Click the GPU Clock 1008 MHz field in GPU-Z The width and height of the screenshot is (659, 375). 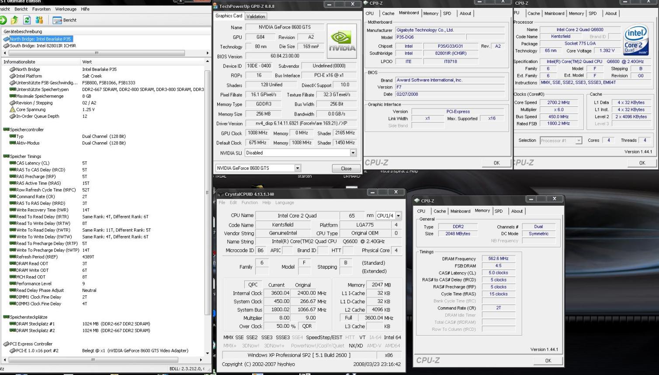(257, 133)
